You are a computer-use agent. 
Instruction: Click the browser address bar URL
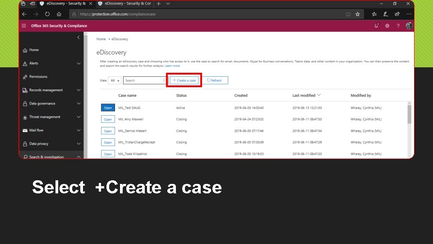pos(118,14)
